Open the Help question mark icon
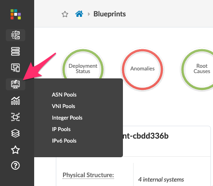 (x=16, y=166)
